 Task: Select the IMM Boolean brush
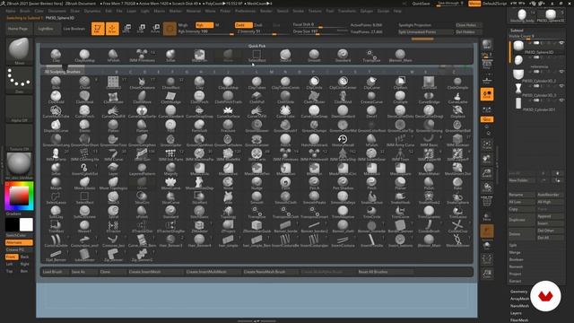coord(457,140)
